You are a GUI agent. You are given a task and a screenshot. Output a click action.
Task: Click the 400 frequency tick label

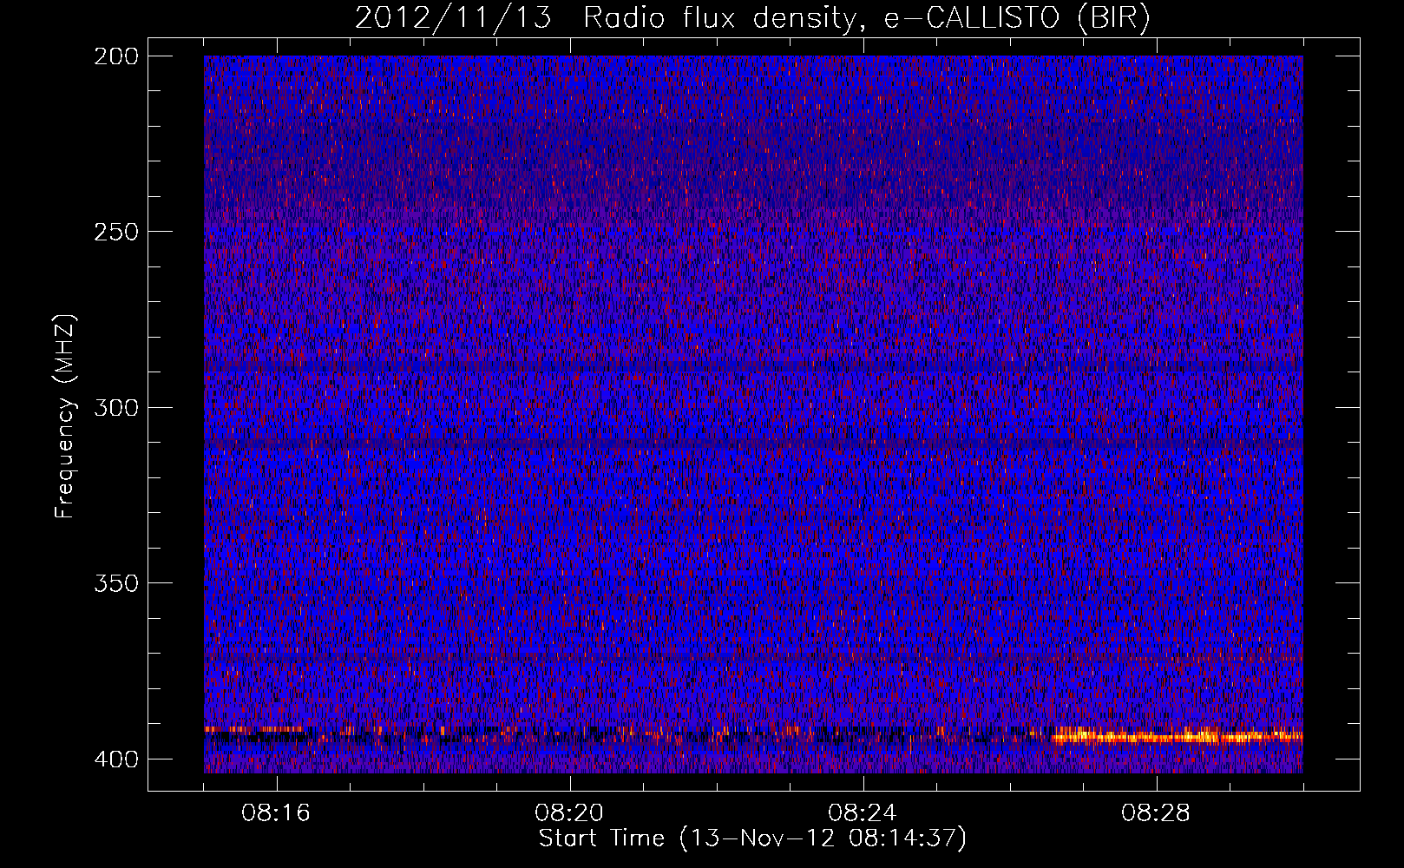(x=115, y=759)
